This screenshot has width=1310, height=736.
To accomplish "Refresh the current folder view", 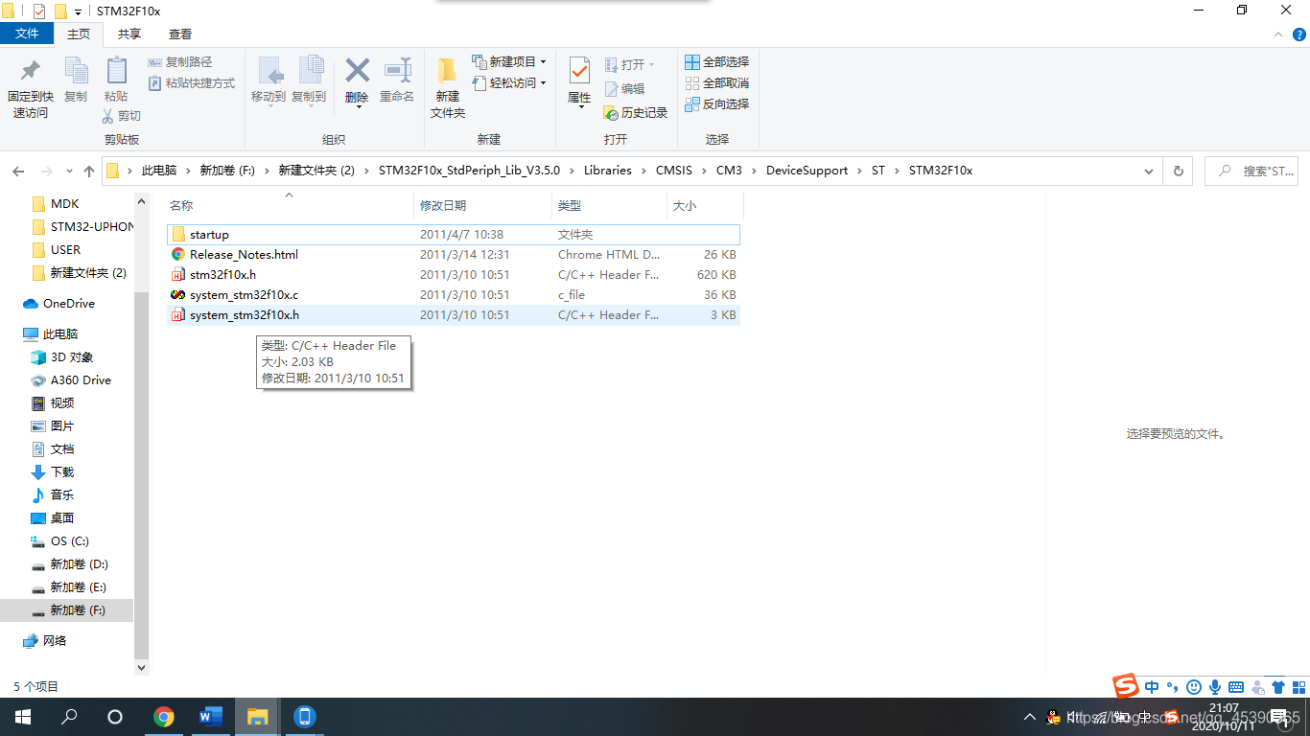I will 1179,172.
